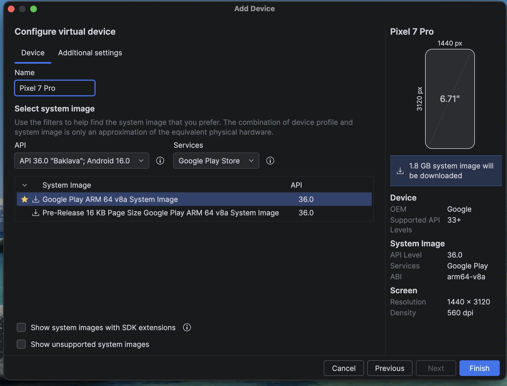Select the Device tab
The width and height of the screenshot is (507, 386).
(33, 53)
